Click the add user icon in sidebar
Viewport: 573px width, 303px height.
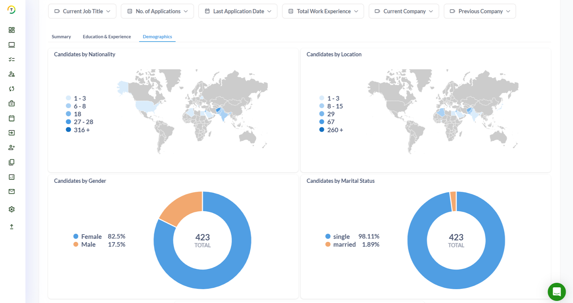pos(11,147)
